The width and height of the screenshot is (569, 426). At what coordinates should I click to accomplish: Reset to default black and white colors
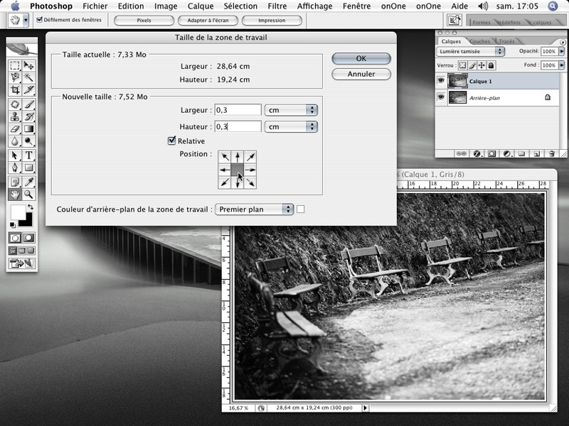click(x=12, y=225)
